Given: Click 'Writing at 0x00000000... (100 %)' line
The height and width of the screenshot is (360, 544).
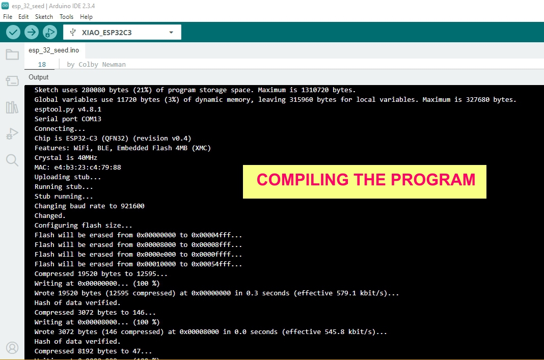Looking at the screenshot, I should (97, 283).
